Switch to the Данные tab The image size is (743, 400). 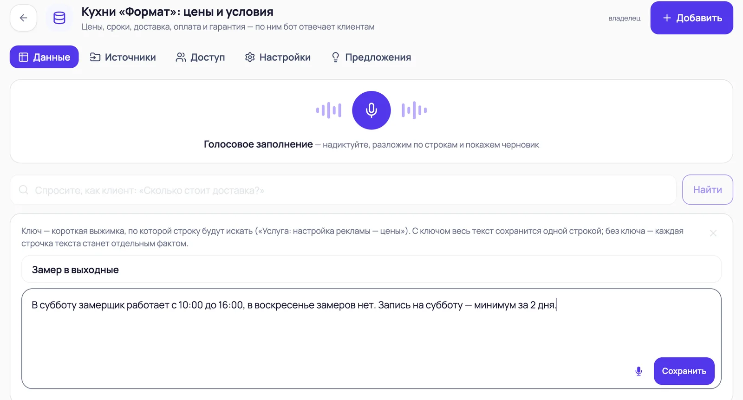(44, 57)
